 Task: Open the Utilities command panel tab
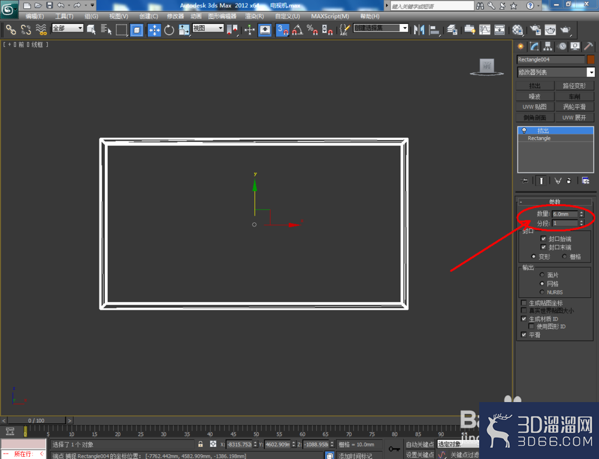pyautogui.click(x=589, y=47)
